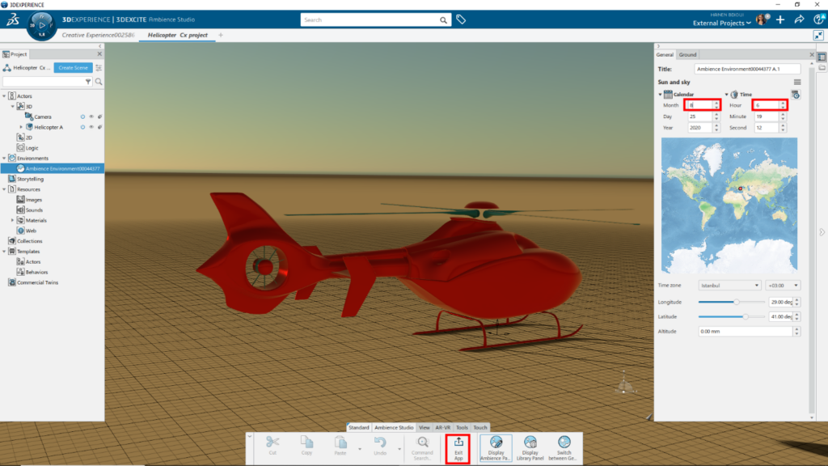The width and height of the screenshot is (828, 466).
Task: Collapse the 3D tree node
Action: pos(13,106)
